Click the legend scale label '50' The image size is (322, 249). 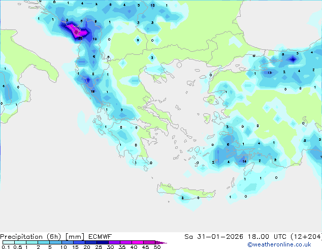tap(157, 247)
